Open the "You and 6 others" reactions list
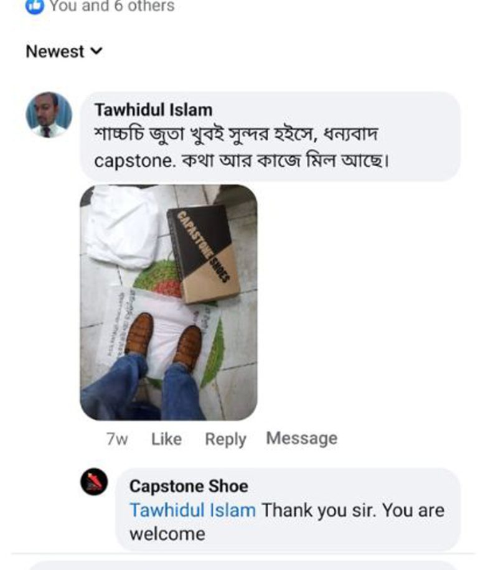The height and width of the screenshot is (570, 478). tap(111, 6)
